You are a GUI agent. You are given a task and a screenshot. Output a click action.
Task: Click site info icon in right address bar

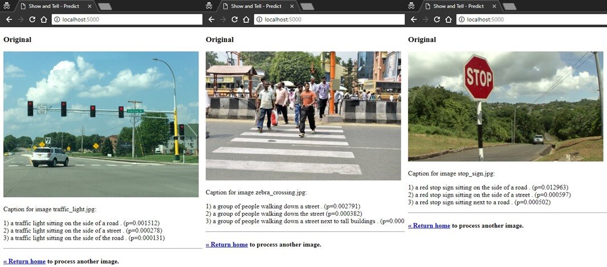pos(462,19)
